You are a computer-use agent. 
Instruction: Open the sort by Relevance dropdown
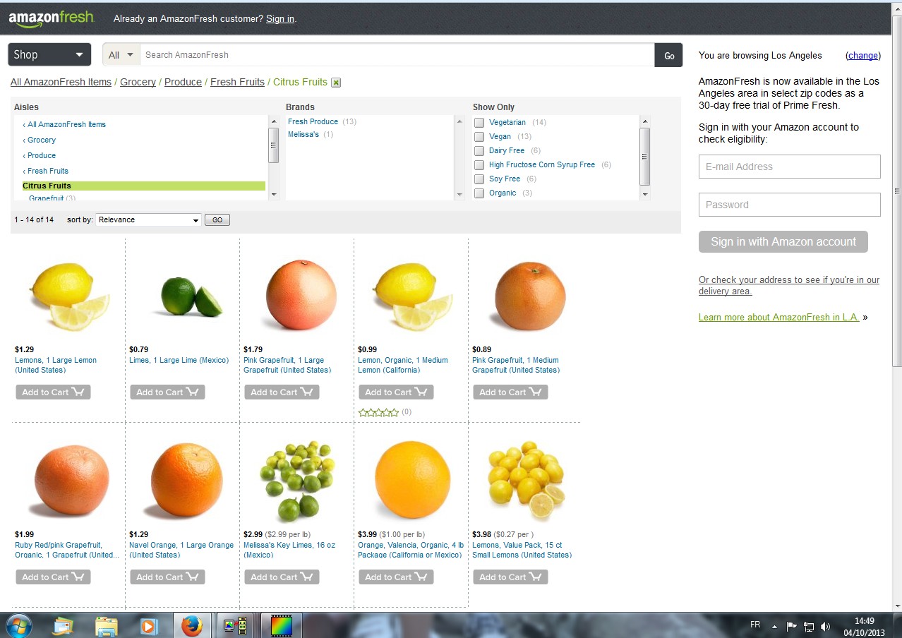[x=149, y=220]
